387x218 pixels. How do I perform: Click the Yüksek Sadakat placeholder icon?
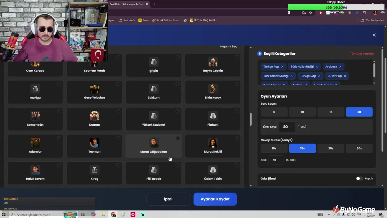point(154,116)
